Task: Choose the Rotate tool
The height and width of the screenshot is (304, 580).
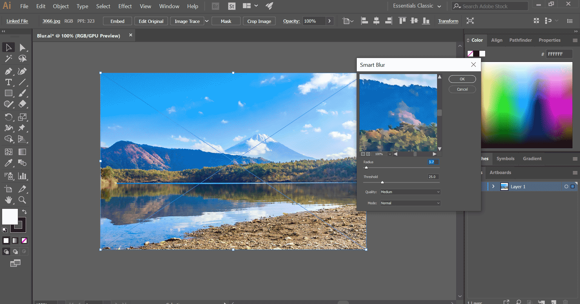Action: 8,117
